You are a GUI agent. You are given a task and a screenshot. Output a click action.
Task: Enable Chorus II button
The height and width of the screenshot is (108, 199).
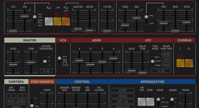click(189, 63)
